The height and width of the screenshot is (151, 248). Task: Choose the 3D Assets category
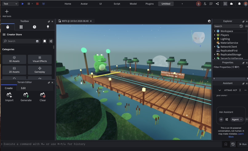click(14, 59)
